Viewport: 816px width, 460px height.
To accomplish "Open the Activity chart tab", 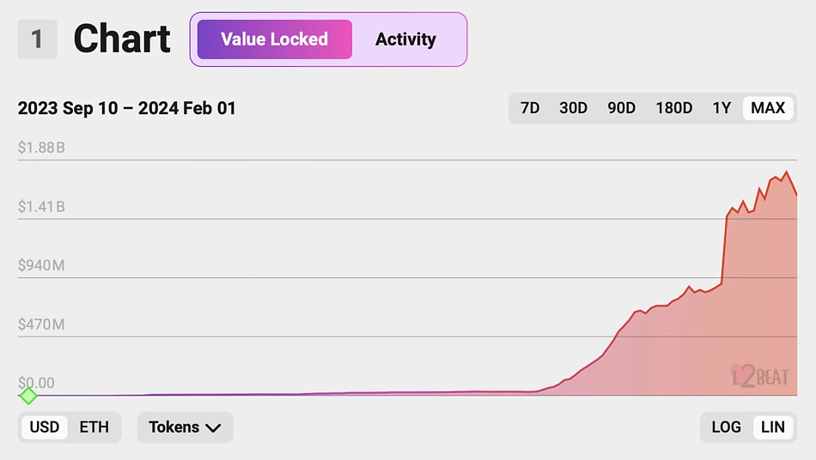I will [x=405, y=39].
